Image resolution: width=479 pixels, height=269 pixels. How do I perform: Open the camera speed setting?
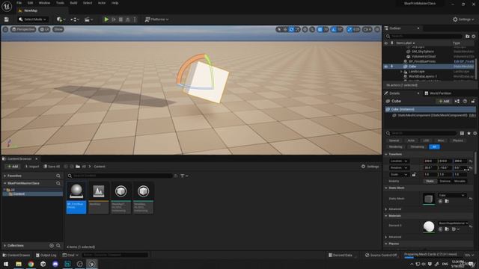pos(367,29)
